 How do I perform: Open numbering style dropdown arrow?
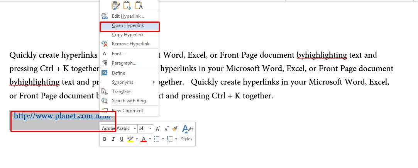pos(176,139)
